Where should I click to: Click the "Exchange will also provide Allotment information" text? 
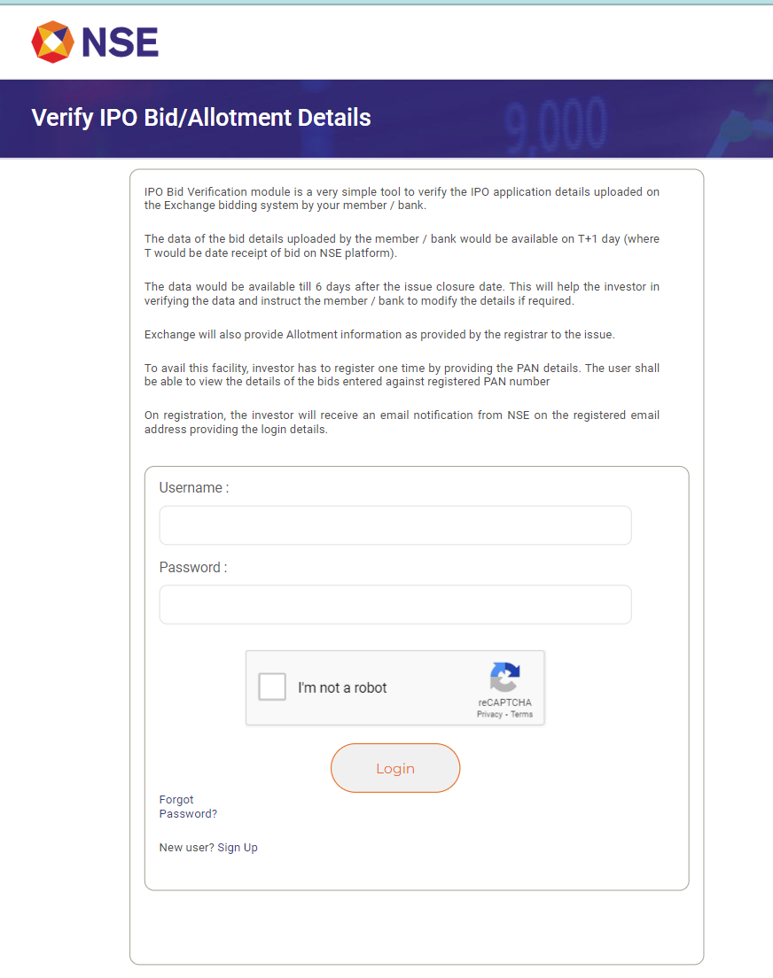(x=379, y=334)
